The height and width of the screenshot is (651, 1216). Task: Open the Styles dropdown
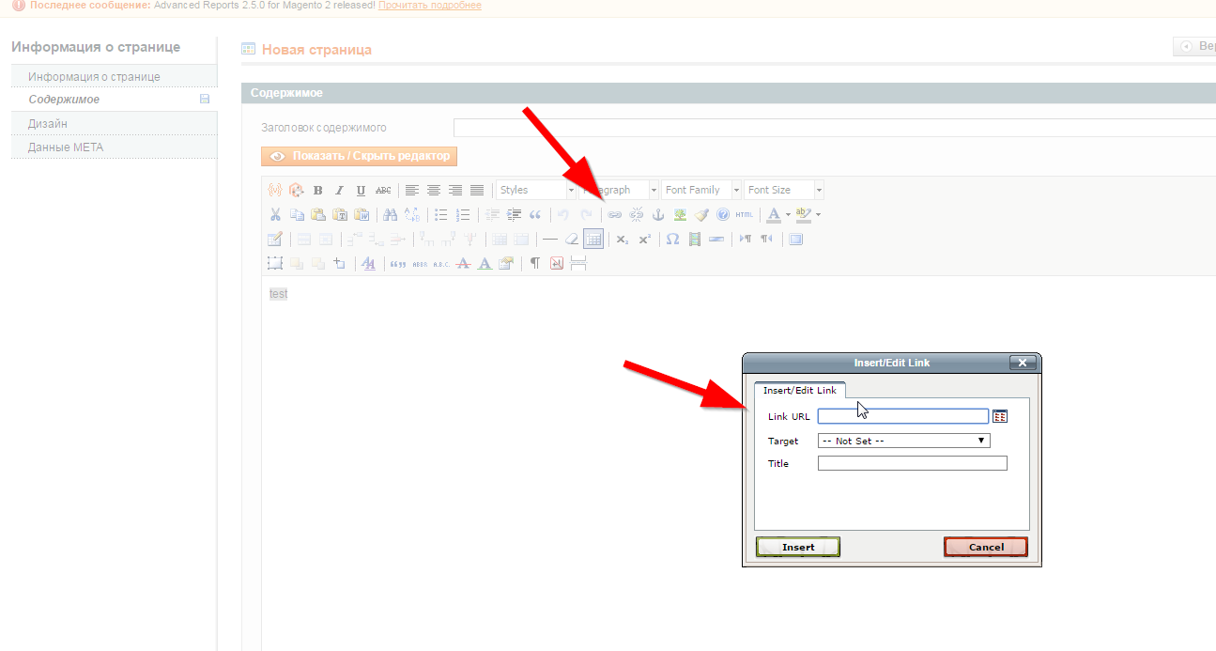tap(536, 190)
